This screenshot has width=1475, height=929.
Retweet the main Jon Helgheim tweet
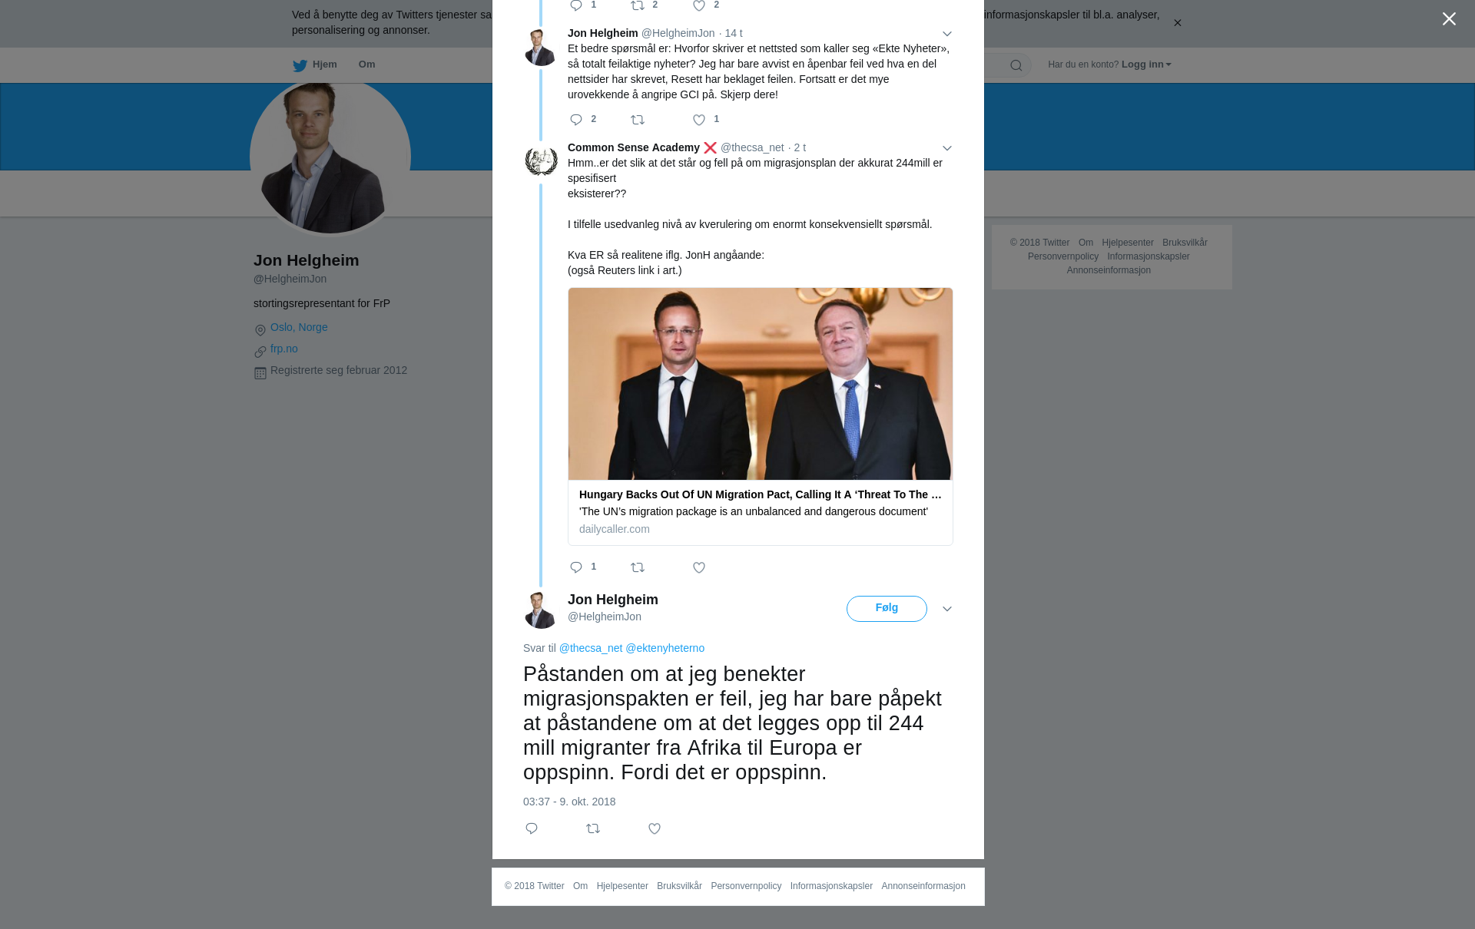[x=593, y=828]
